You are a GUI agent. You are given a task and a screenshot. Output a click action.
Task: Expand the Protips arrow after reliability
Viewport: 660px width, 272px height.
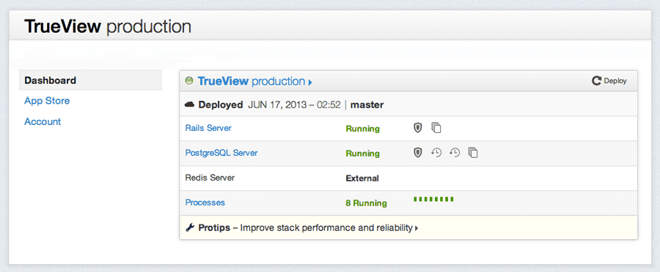click(x=417, y=228)
